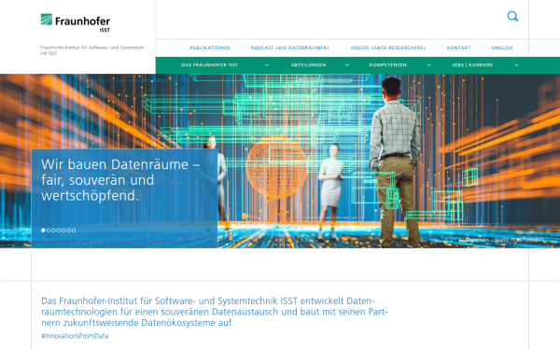Click the #InnovationsFromData hashtag
This screenshot has width=560, height=350.
[x=75, y=336]
